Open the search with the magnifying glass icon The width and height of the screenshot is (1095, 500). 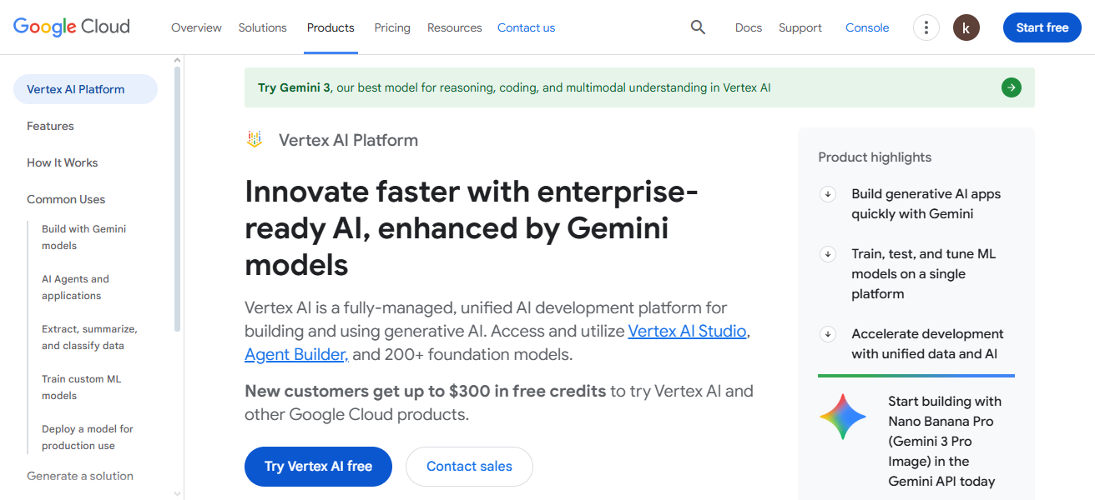click(698, 27)
